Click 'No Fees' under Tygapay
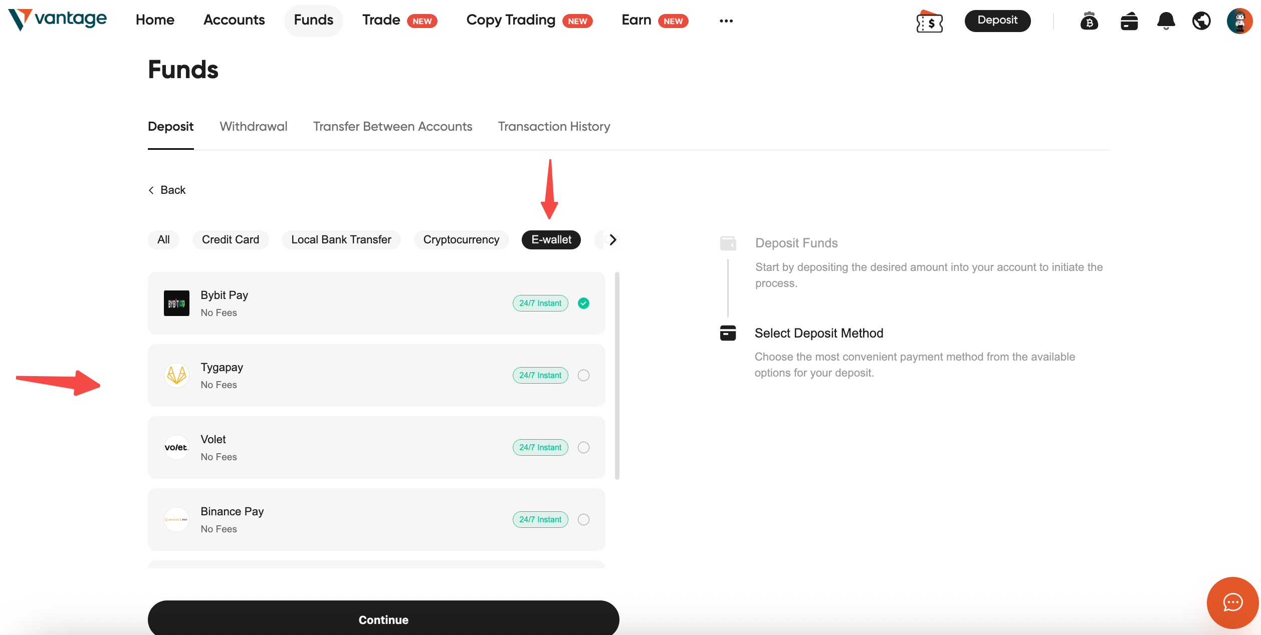The height and width of the screenshot is (635, 1261). coord(219,385)
